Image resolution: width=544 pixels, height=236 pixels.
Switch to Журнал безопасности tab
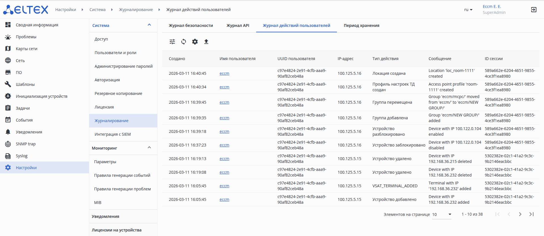[x=191, y=25]
